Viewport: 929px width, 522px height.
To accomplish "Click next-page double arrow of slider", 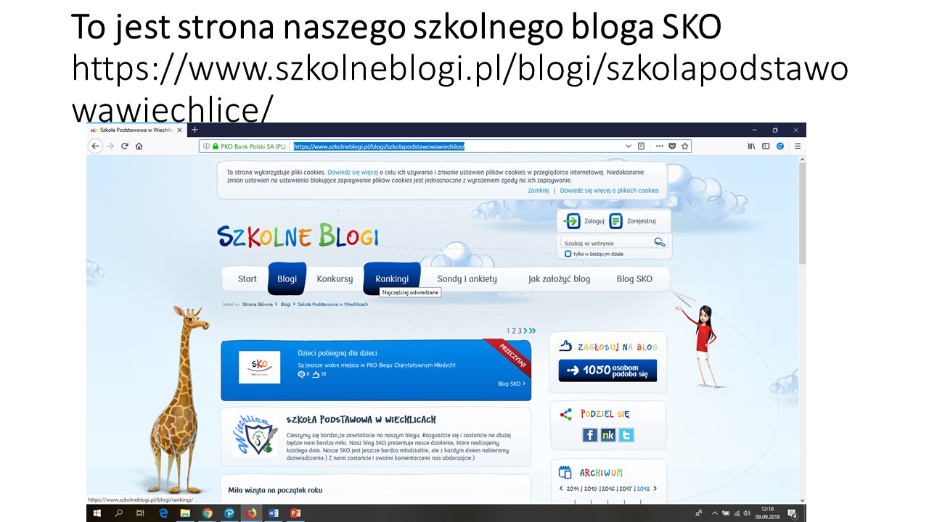I will [x=531, y=331].
